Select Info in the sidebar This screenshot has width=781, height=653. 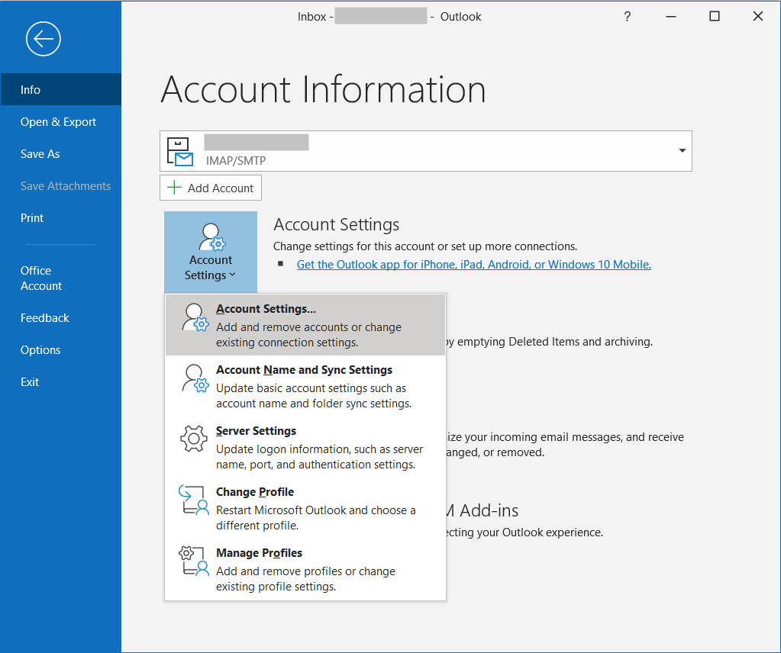coord(61,89)
